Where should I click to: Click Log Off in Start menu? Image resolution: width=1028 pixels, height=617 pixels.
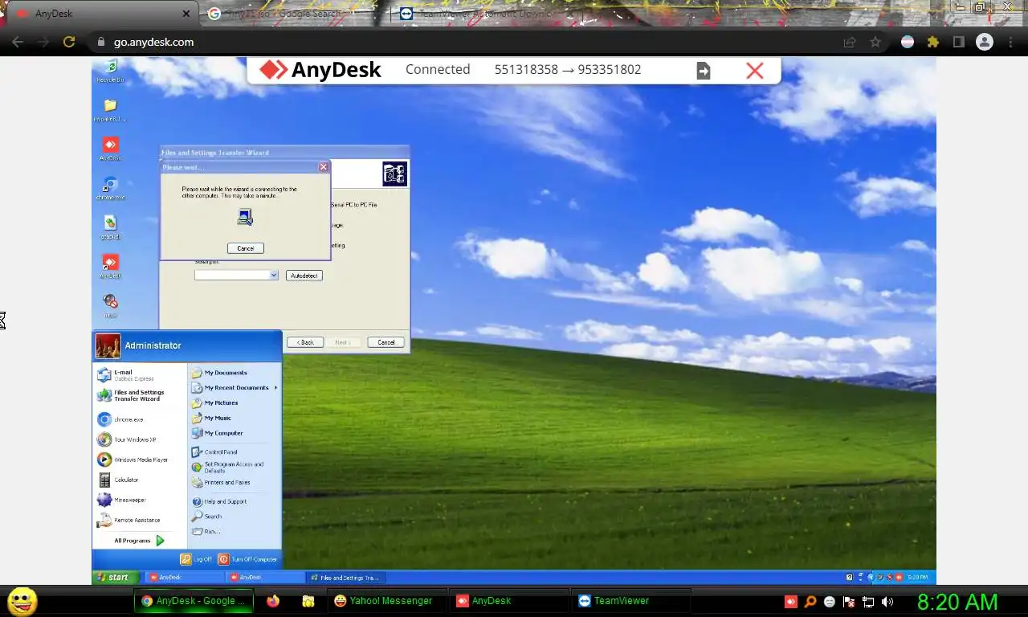point(196,559)
